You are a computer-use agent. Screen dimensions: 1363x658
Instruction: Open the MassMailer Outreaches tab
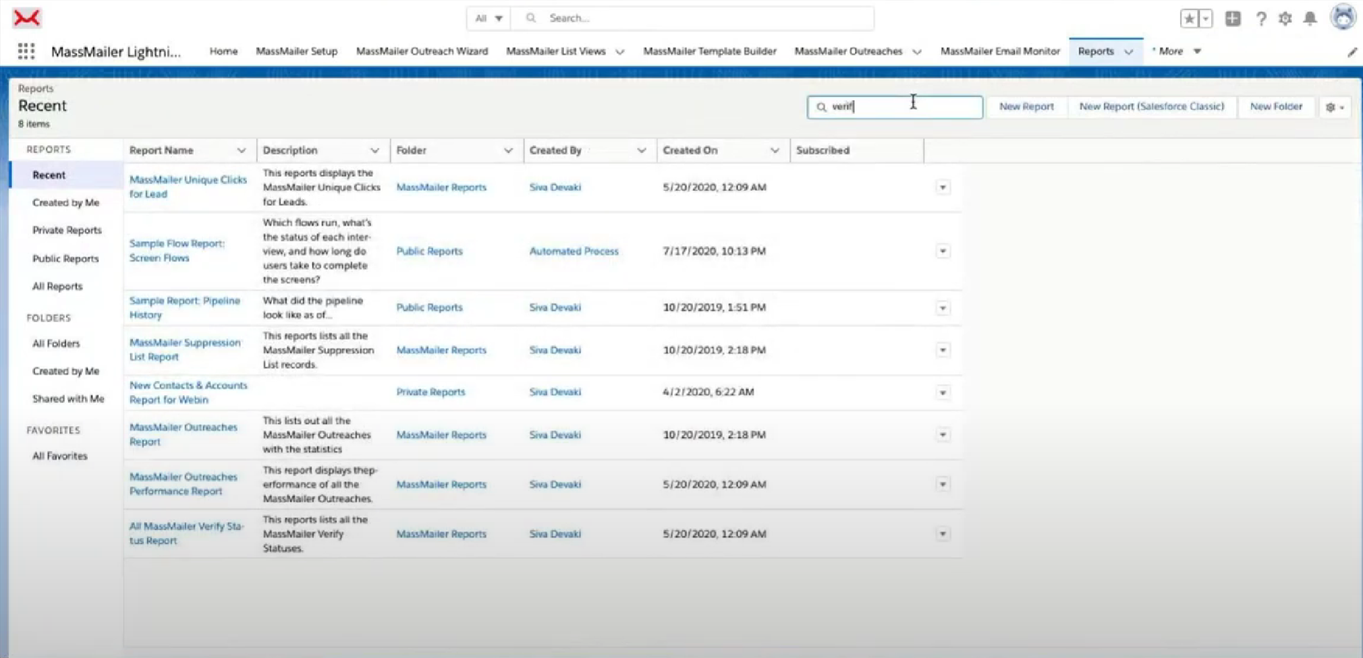[x=848, y=51]
